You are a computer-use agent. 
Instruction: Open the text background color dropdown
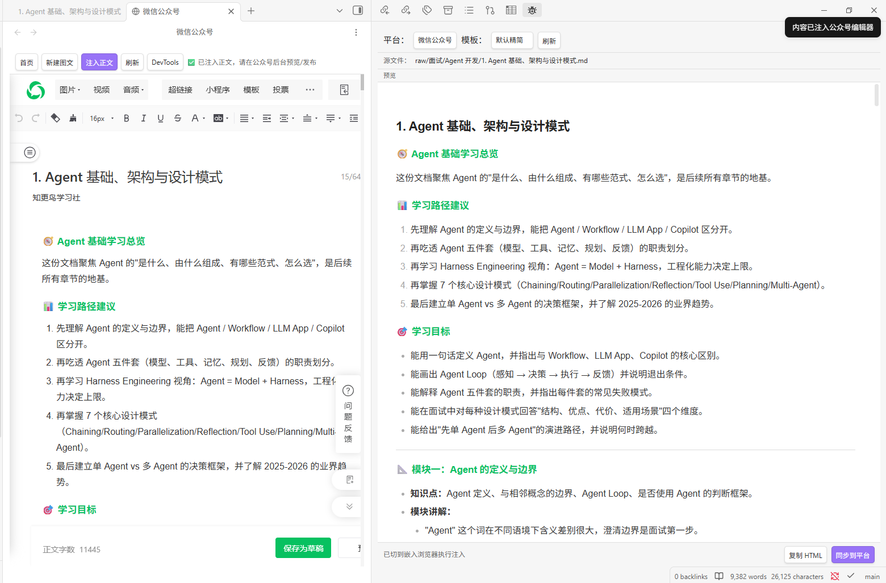coord(221,118)
